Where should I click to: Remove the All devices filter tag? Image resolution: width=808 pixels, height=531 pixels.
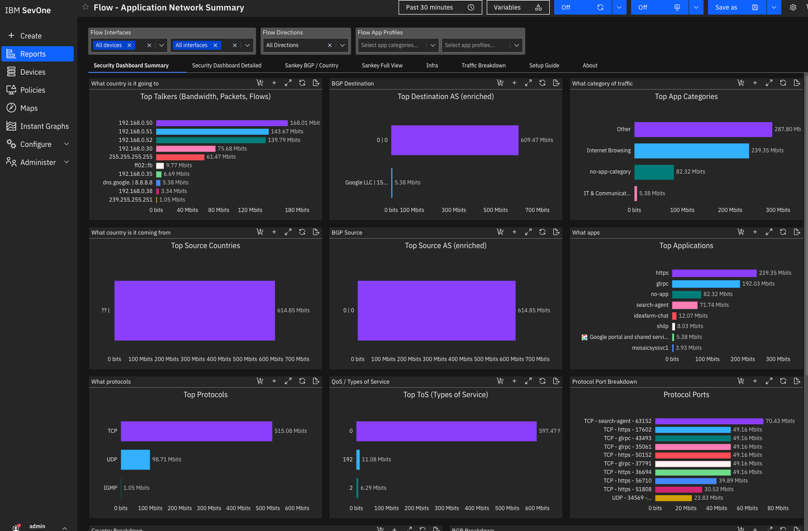point(129,45)
